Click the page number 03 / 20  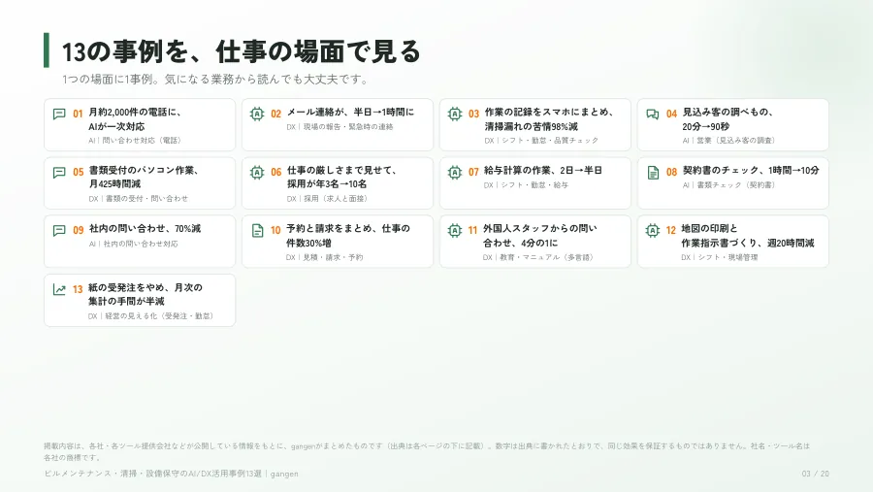[815, 474]
